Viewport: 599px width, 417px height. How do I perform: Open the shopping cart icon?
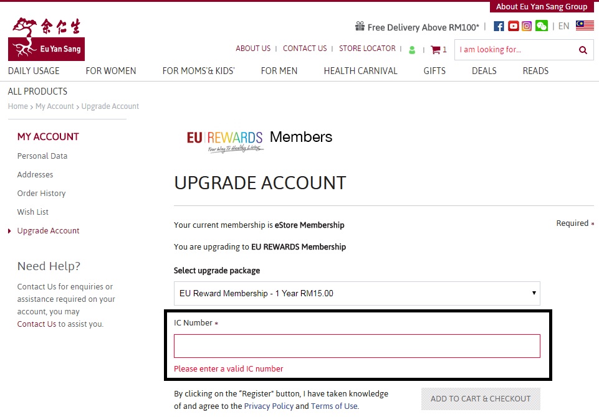click(435, 50)
